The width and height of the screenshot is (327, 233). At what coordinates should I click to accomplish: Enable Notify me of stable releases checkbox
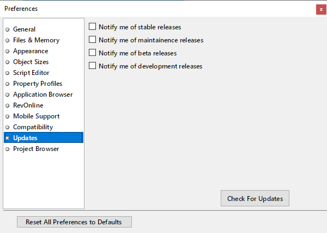point(93,27)
